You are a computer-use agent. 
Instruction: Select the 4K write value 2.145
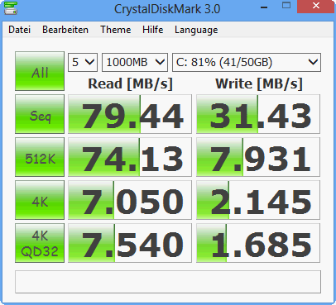click(x=258, y=200)
